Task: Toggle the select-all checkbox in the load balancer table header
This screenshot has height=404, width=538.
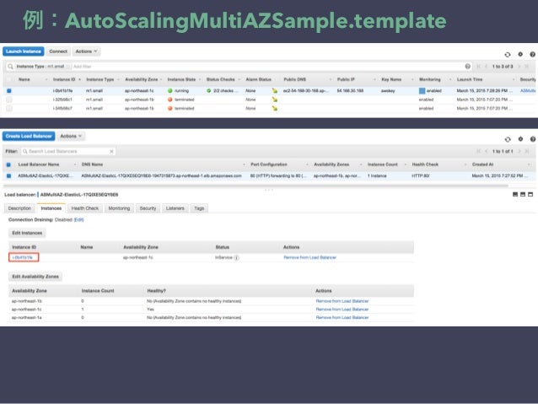Action: point(8,164)
